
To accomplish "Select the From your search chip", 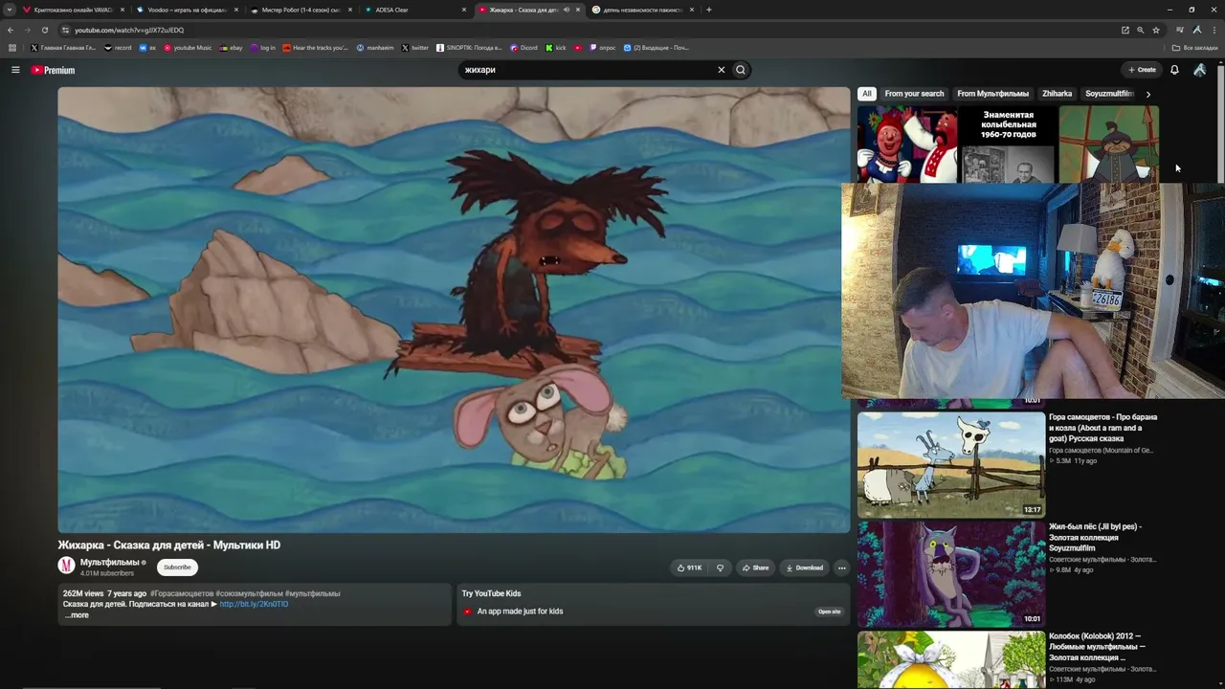I will click(x=914, y=94).
